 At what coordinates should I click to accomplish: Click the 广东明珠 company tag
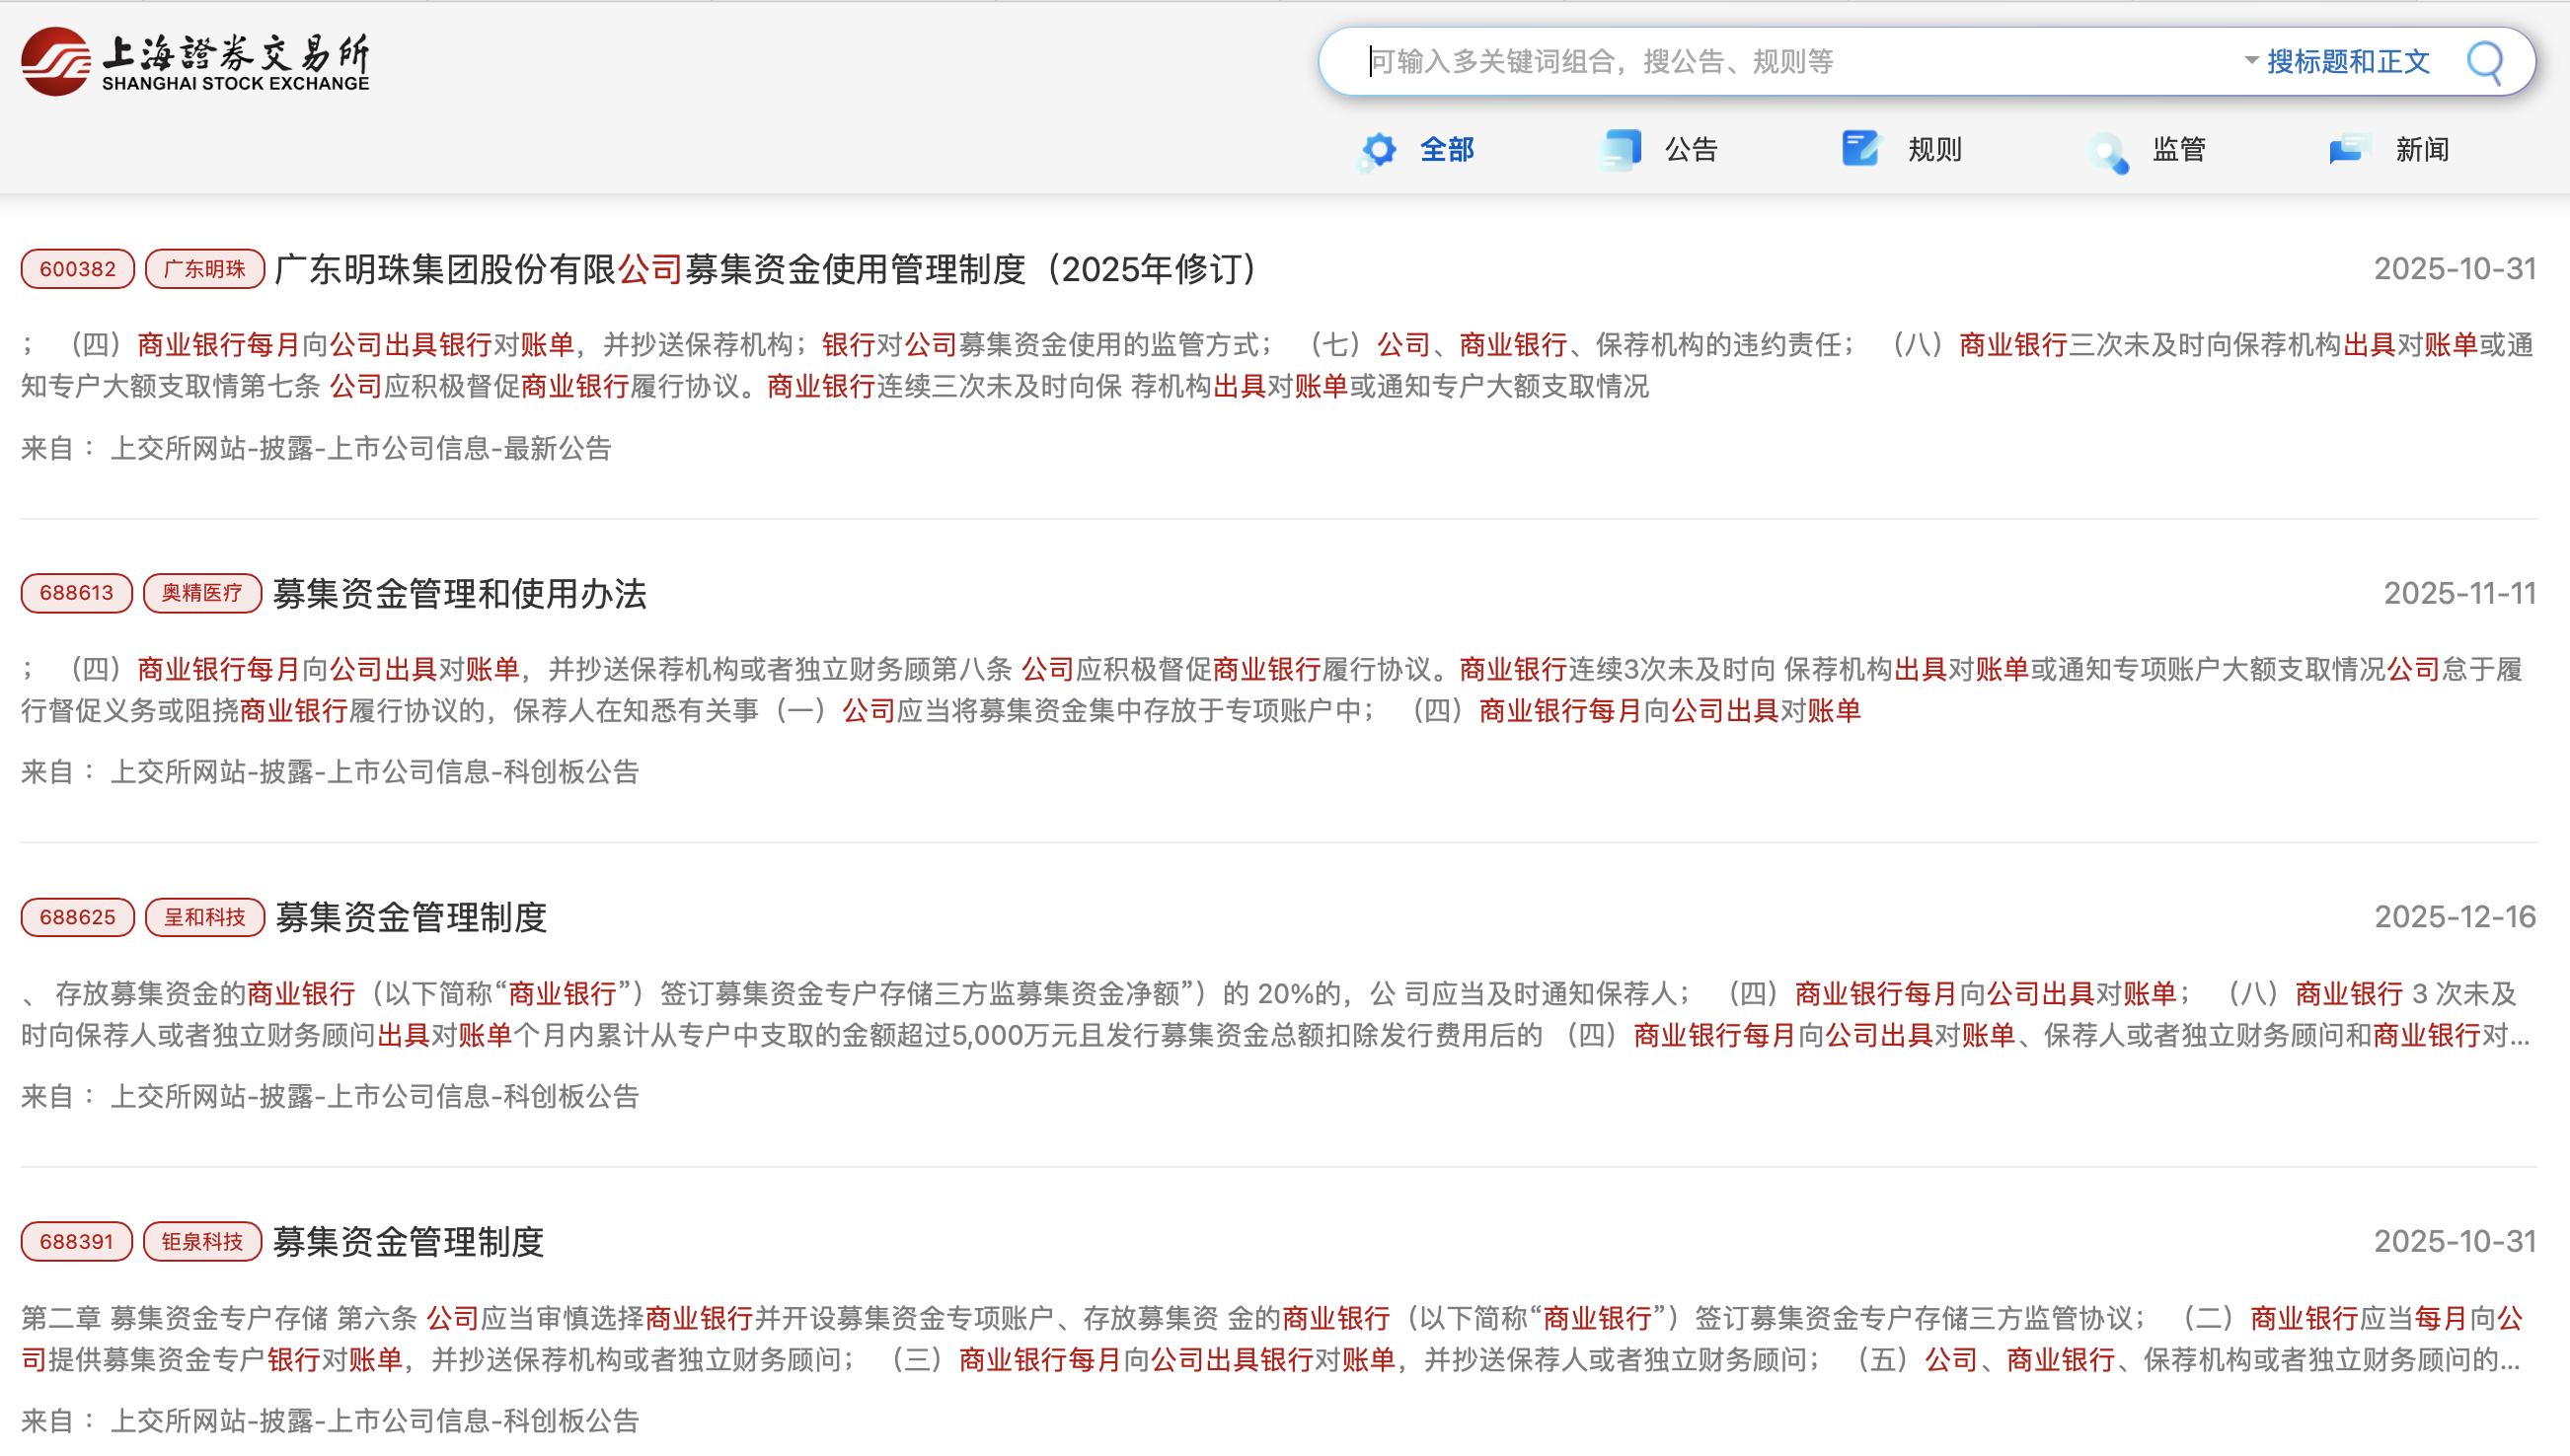coord(204,269)
